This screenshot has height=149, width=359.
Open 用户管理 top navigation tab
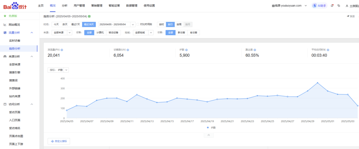(79, 6)
